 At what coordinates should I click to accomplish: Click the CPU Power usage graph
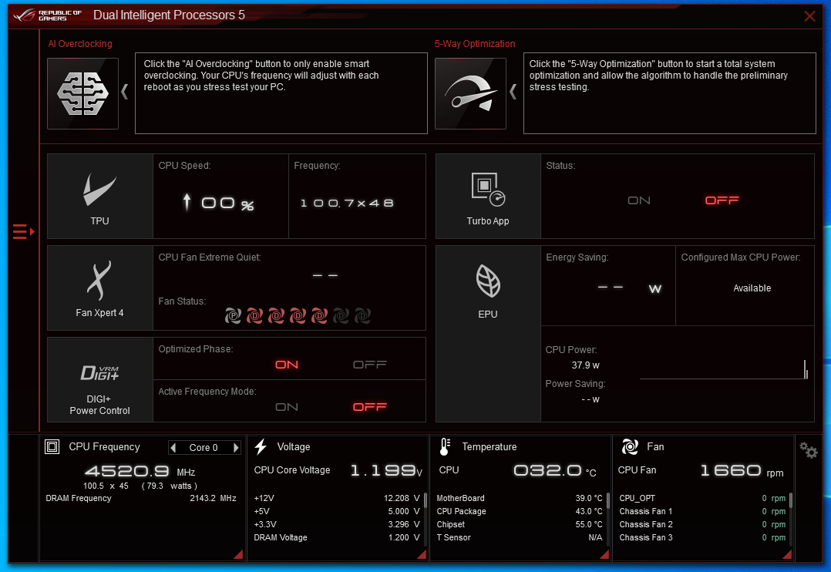point(724,369)
